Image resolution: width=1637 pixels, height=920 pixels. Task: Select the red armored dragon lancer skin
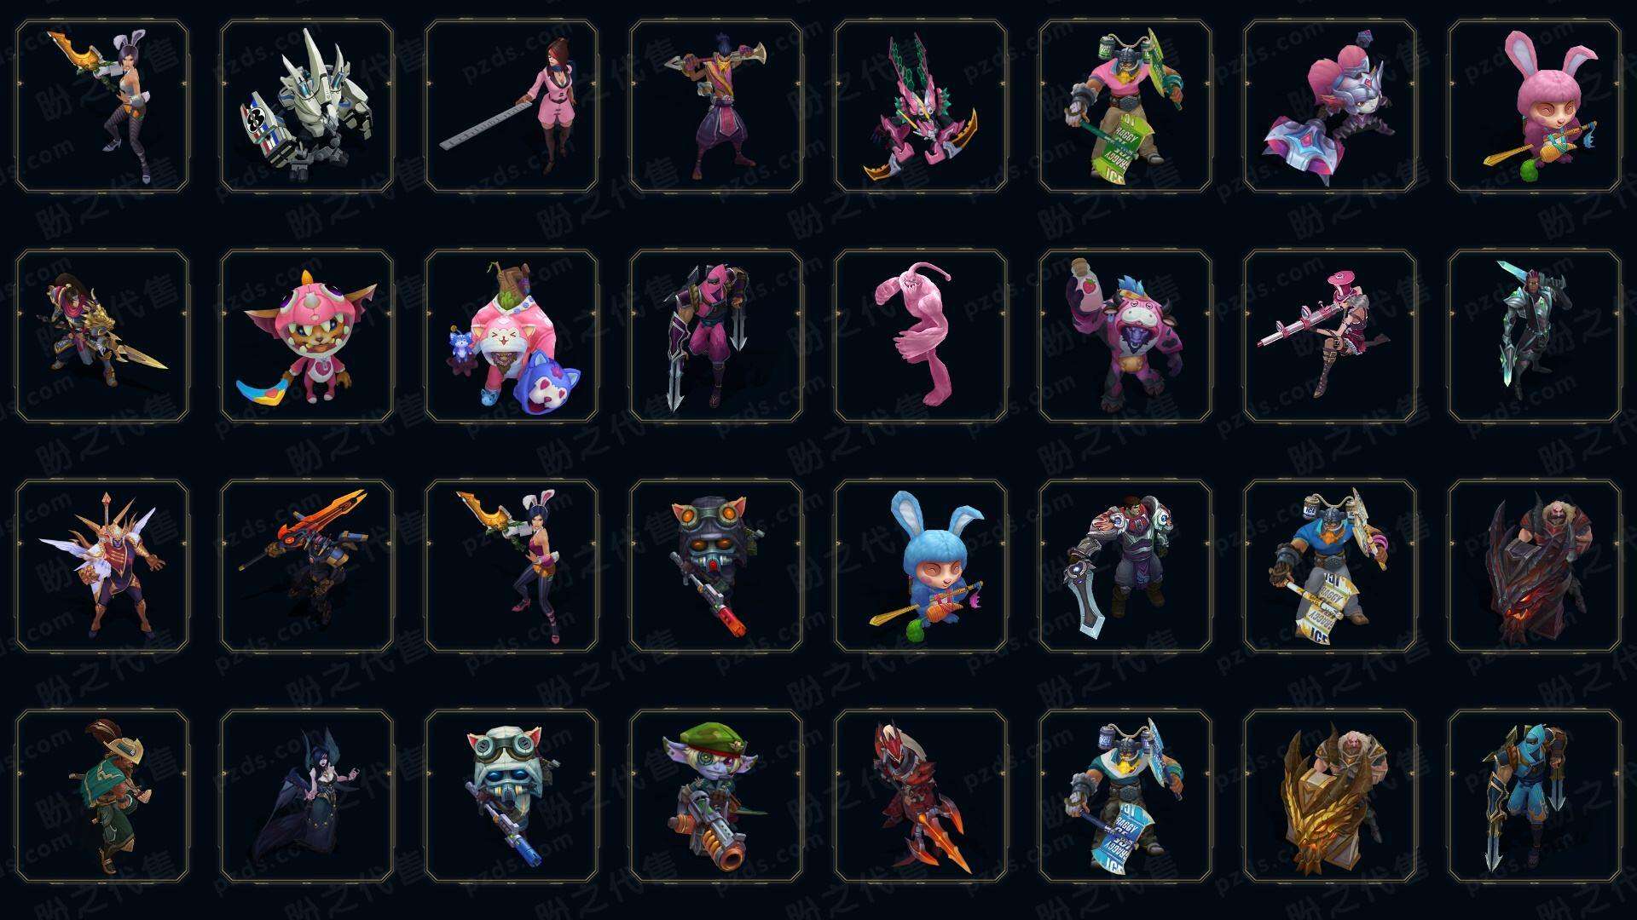(x=921, y=796)
